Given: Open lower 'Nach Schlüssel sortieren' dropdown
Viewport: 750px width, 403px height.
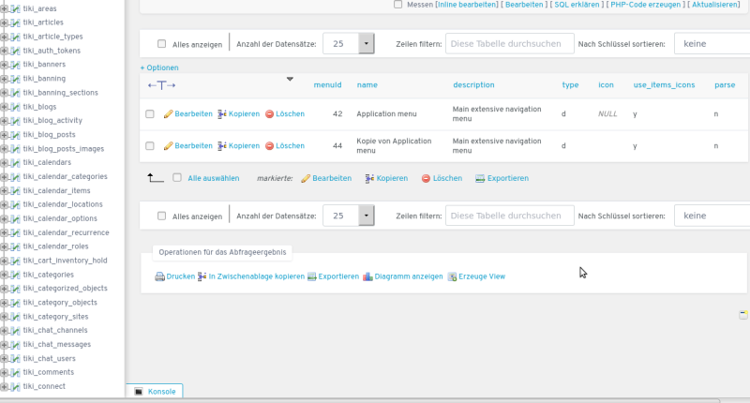Looking at the screenshot, I should (x=712, y=216).
